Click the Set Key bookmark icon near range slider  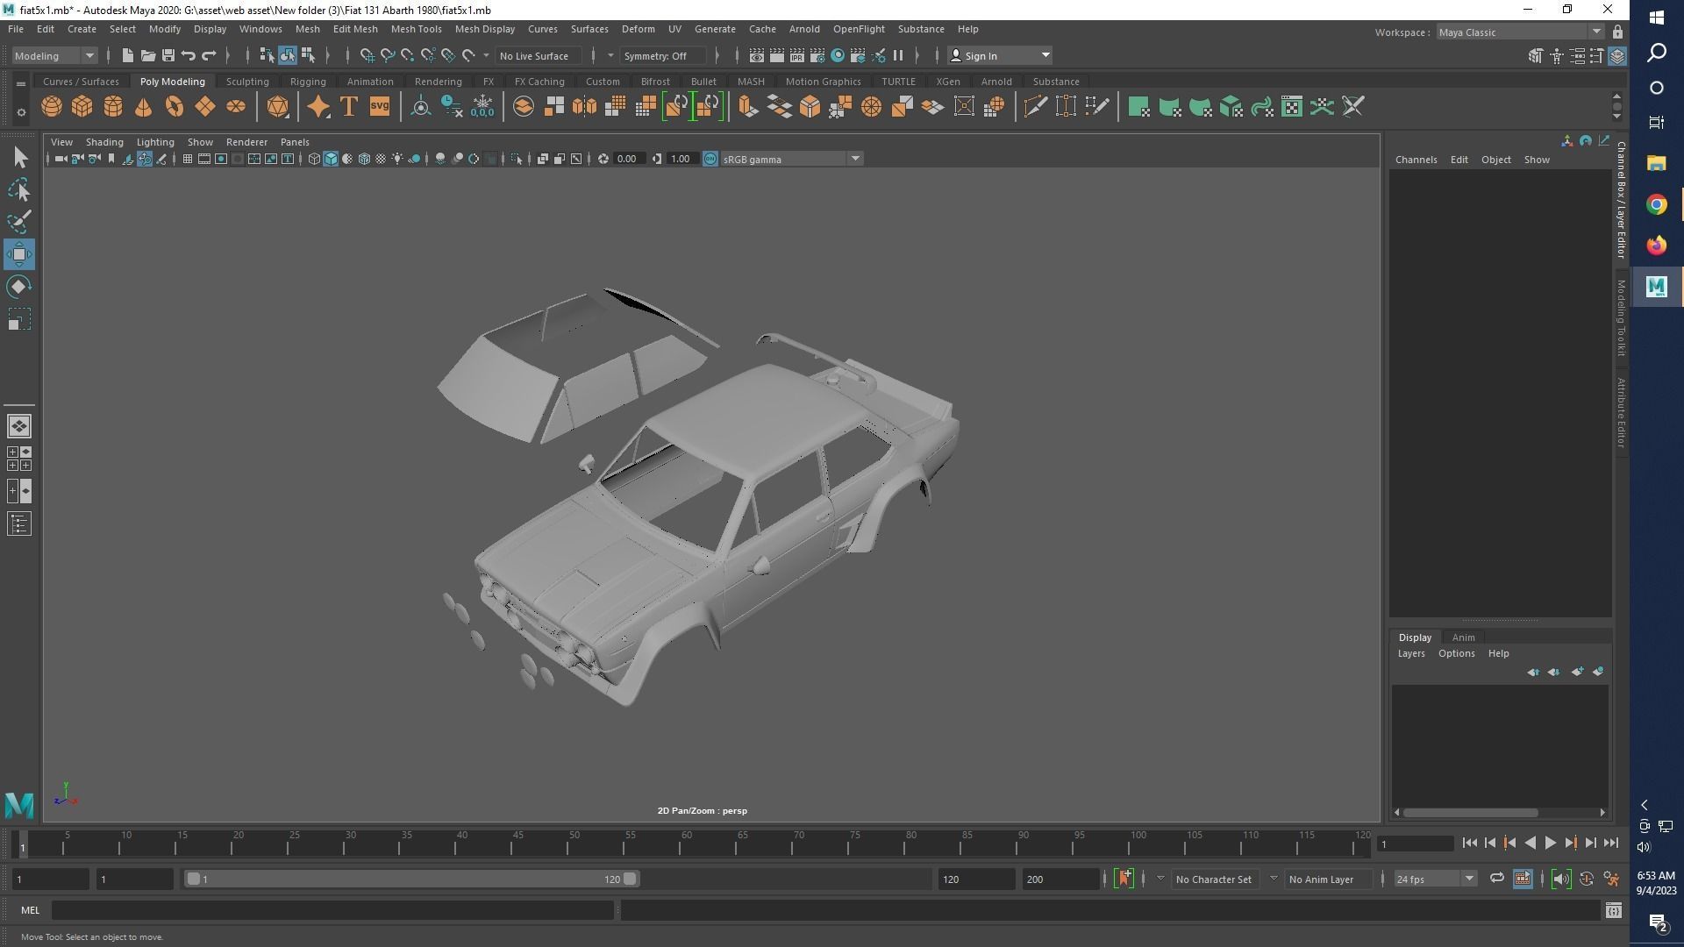tap(1124, 879)
